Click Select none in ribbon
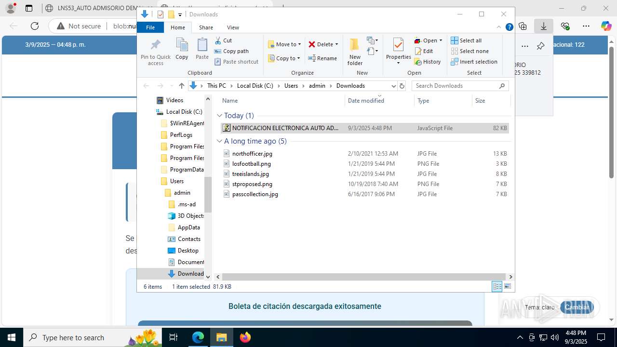This screenshot has height=347, width=617. click(x=469, y=51)
